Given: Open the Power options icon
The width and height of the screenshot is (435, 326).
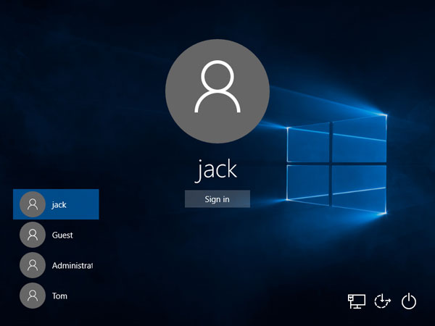Looking at the screenshot, I should [x=409, y=301].
